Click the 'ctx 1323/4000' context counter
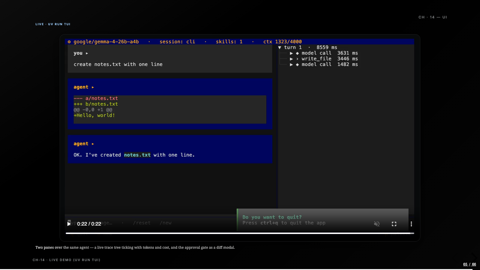 coord(283,42)
